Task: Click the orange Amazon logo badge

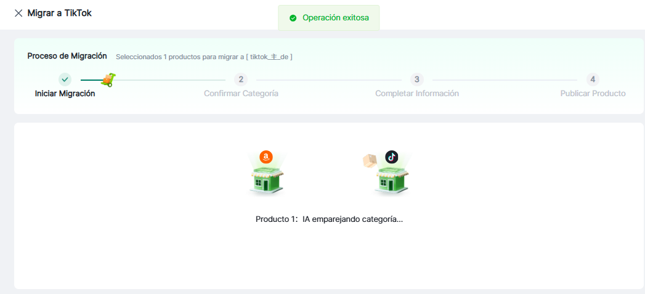Action: [x=266, y=157]
